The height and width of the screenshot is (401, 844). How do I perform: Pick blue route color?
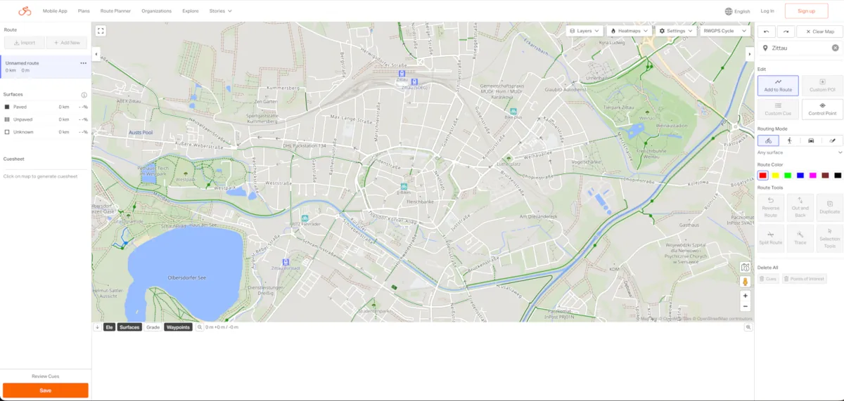point(800,176)
